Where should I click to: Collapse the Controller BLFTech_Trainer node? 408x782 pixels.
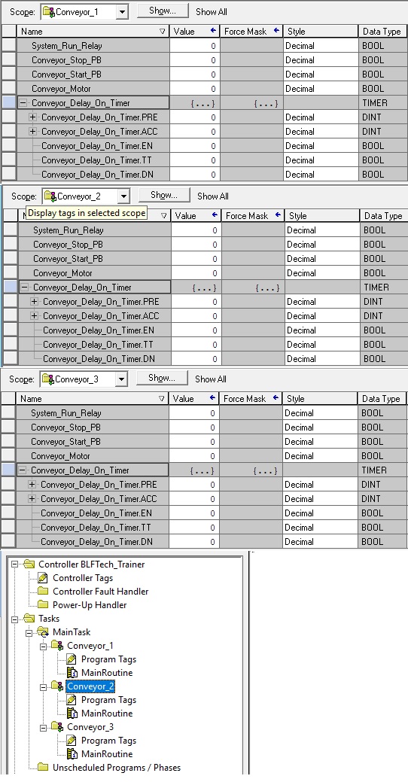(x=15, y=564)
